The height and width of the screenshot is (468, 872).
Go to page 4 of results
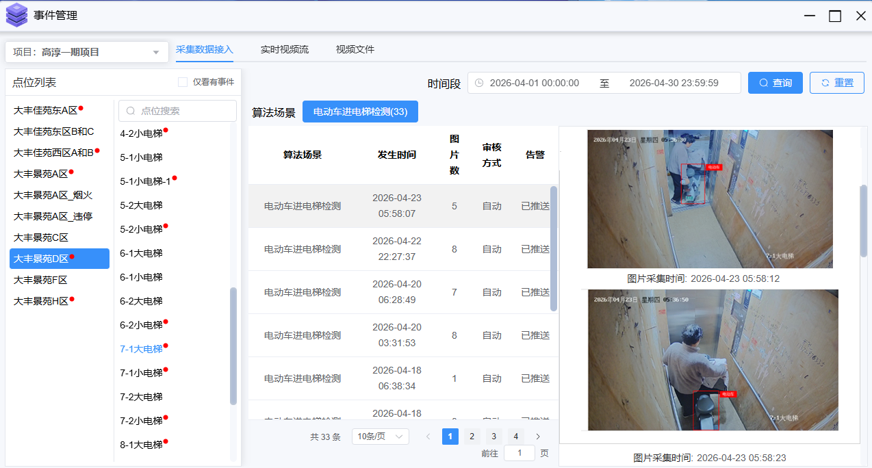516,437
